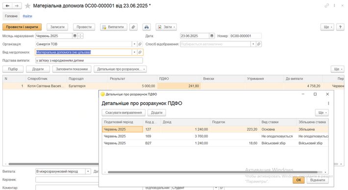This screenshot has width=348, height=190.
Task: Go back with the left arrow button
Action: [x=7, y=6]
